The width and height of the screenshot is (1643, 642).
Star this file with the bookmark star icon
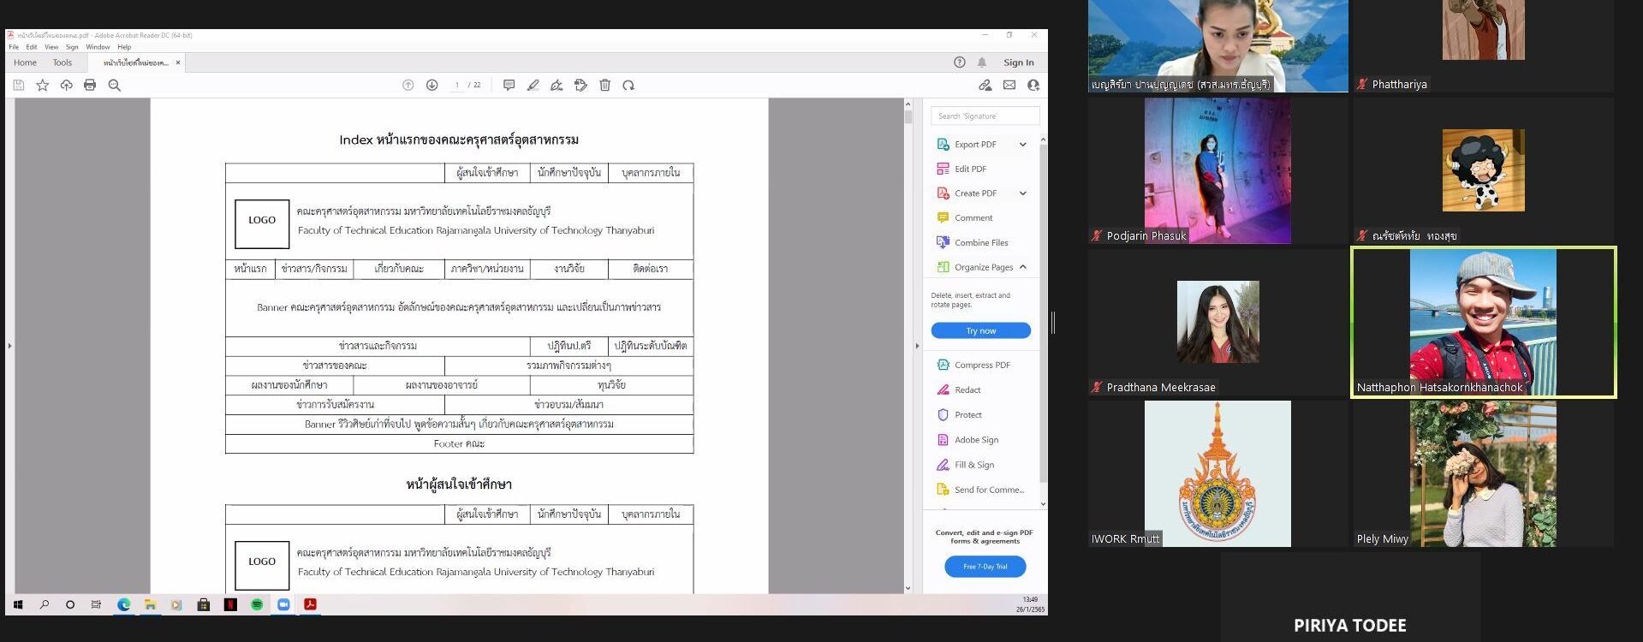(42, 85)
